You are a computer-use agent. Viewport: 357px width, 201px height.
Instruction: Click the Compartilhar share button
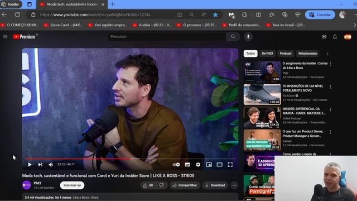185,185
